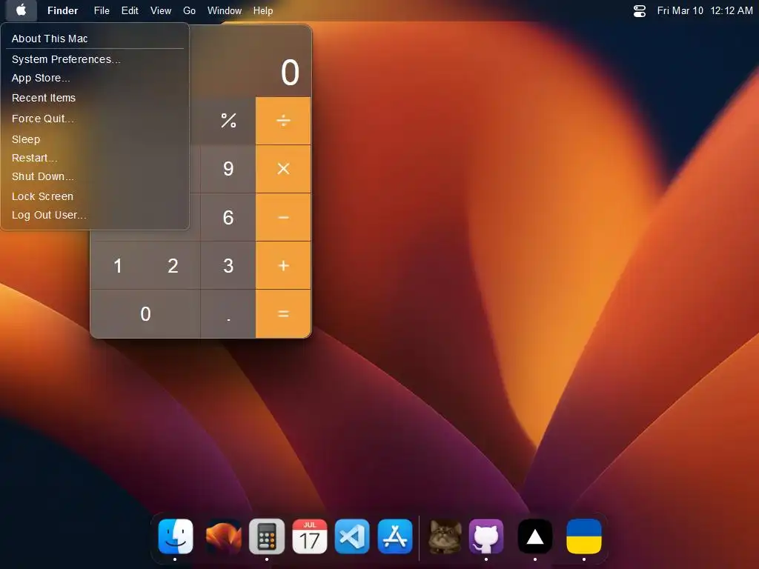759x569 pixels.
Task: Open the Go menu
Action: tap(189, 10)
